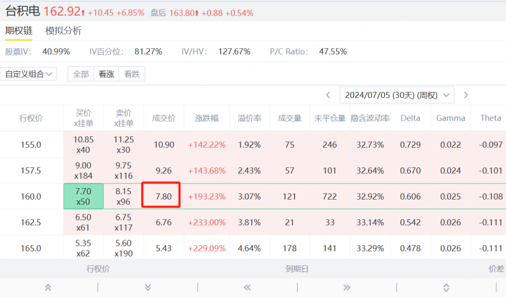
Task: Click 台积电 stock name
Action: click(23, 11)
